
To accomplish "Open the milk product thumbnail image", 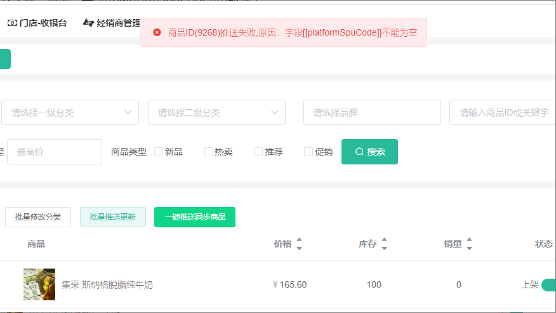I will 39,284.
